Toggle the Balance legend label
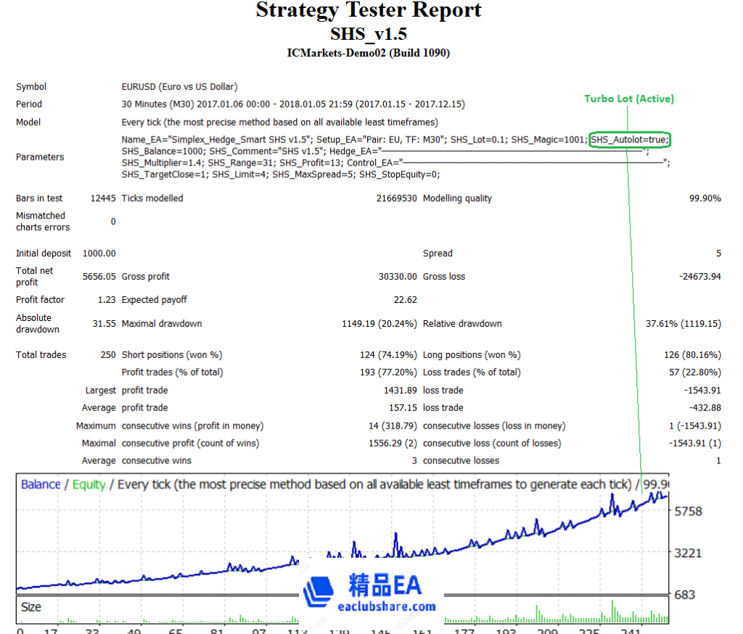The height and width of the screenshot is (634, 743). 40,484
